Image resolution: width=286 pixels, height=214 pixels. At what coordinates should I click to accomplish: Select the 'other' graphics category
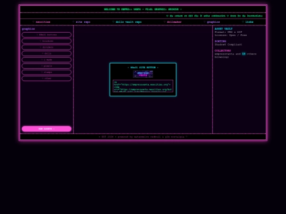point(47,78)
